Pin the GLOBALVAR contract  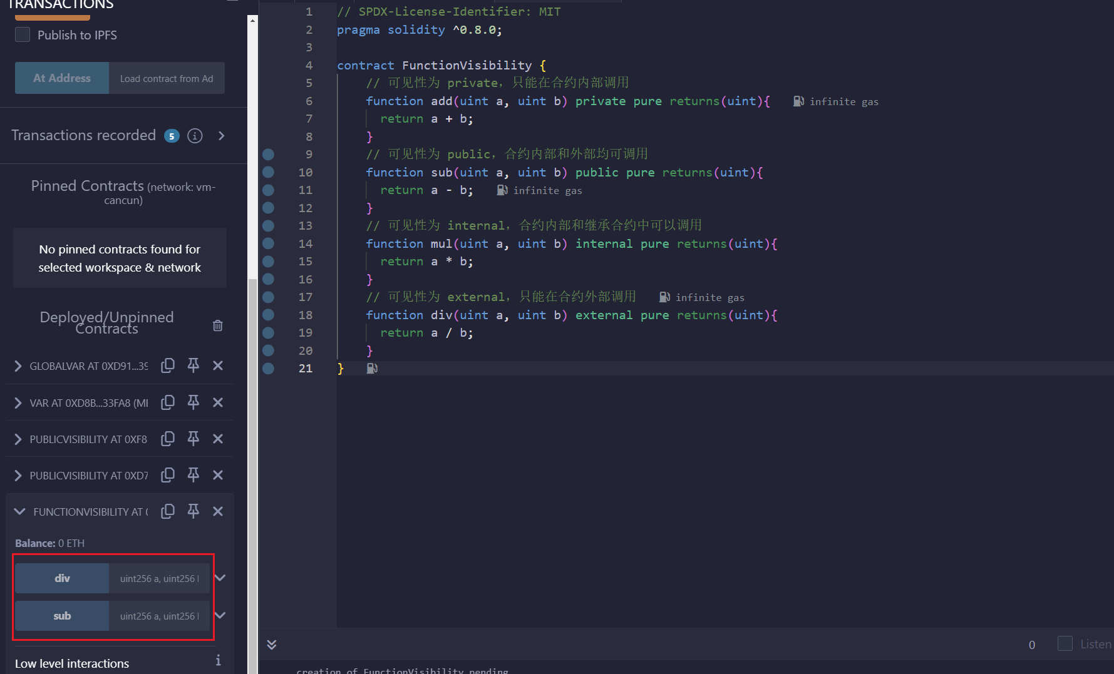[193, 365]
